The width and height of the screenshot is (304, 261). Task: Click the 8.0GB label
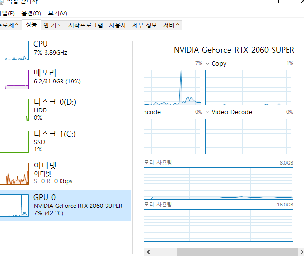coord(287,163)
